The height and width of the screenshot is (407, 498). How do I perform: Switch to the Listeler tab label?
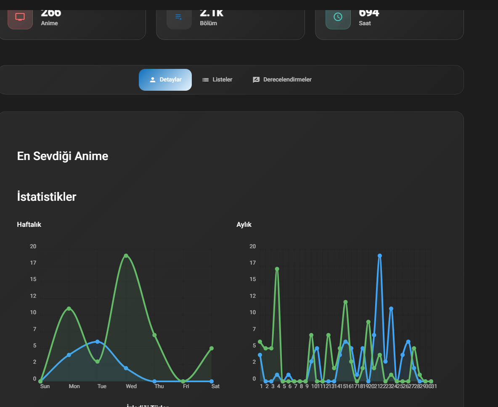point(223,80)
